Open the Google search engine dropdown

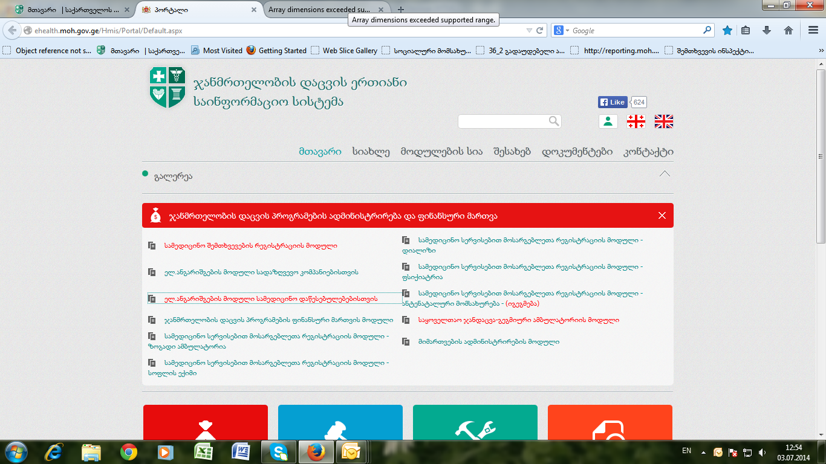pyautogui.click(x=561, y=30)
